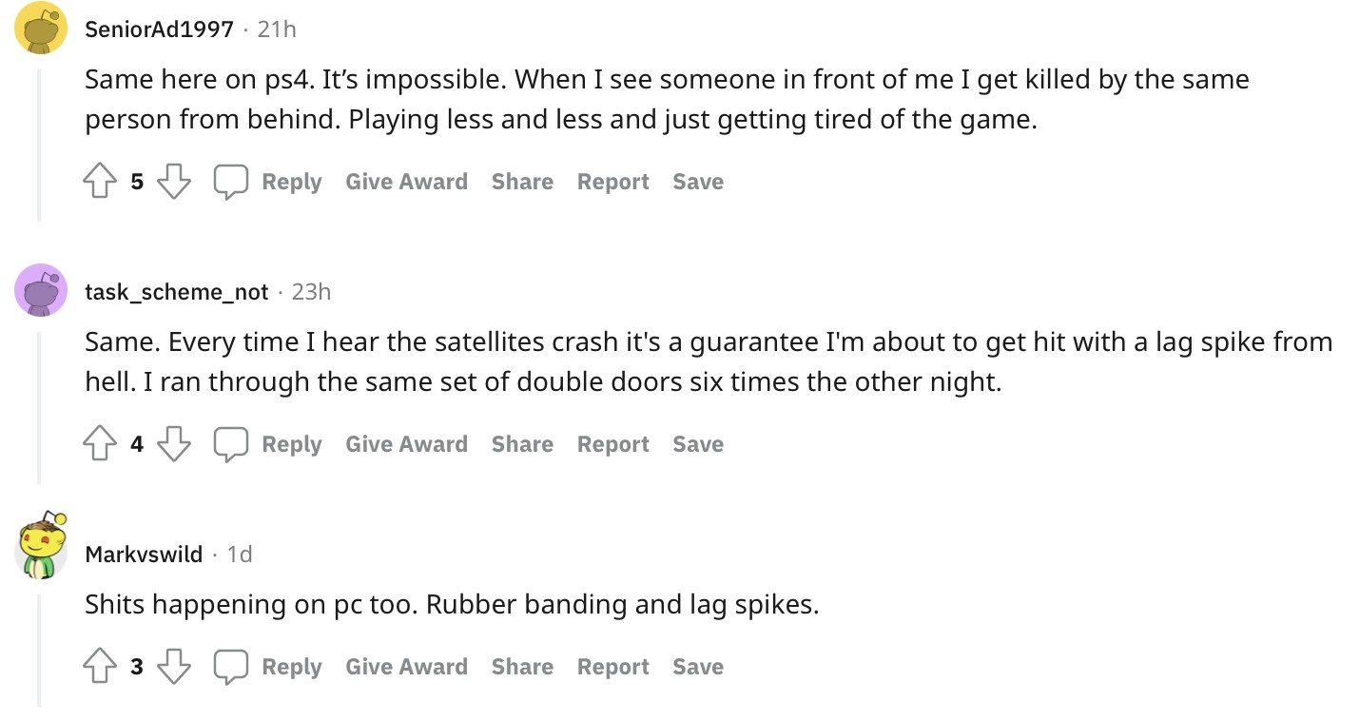Image resolution: width=1360 pixels, height=721 pixels.
Task: Open task_scheme_not username link
Action: point(177,292)
